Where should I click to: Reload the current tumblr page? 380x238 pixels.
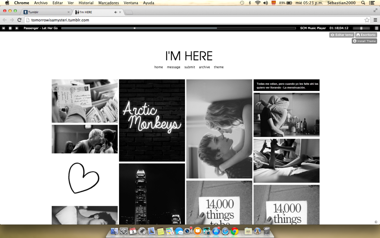click(19, 20)
